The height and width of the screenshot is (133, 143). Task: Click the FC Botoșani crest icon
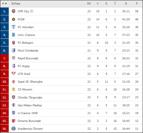14,43
